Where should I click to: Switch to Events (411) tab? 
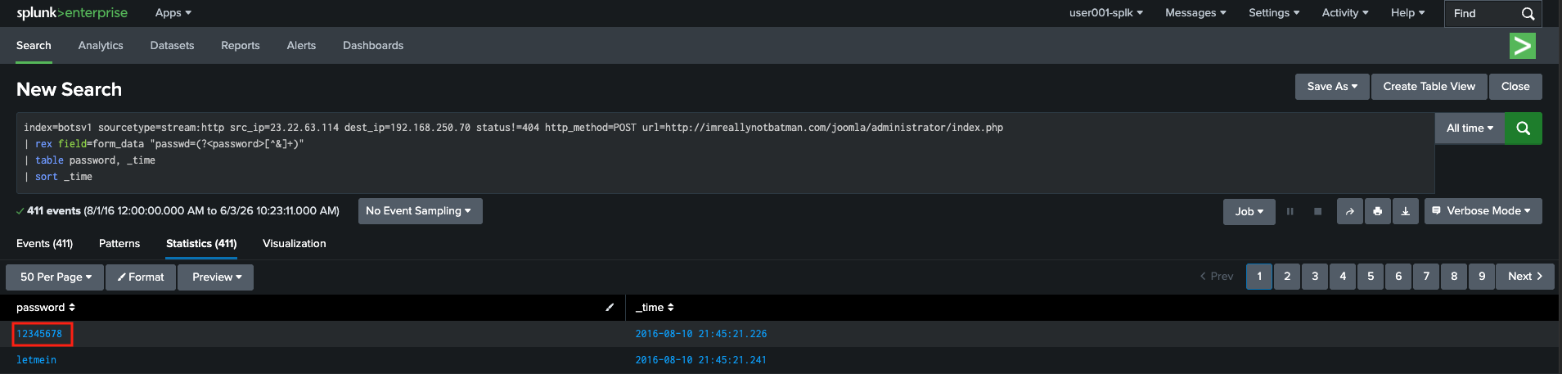tap(45, 244)
